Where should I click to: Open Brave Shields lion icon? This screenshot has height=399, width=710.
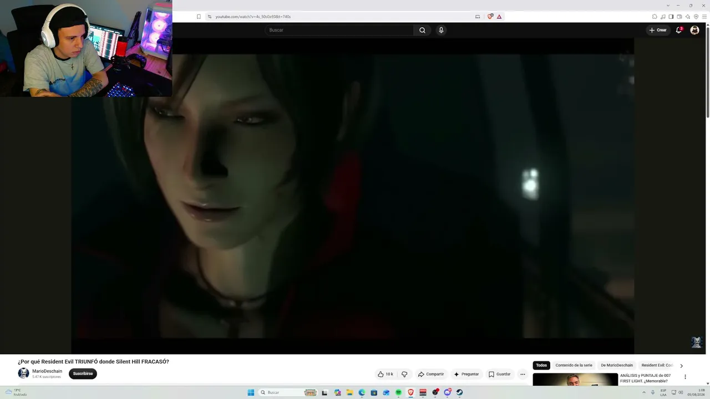pos(490,17)
